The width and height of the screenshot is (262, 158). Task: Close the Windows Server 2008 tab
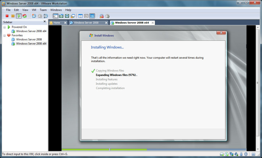click(106, 23)
